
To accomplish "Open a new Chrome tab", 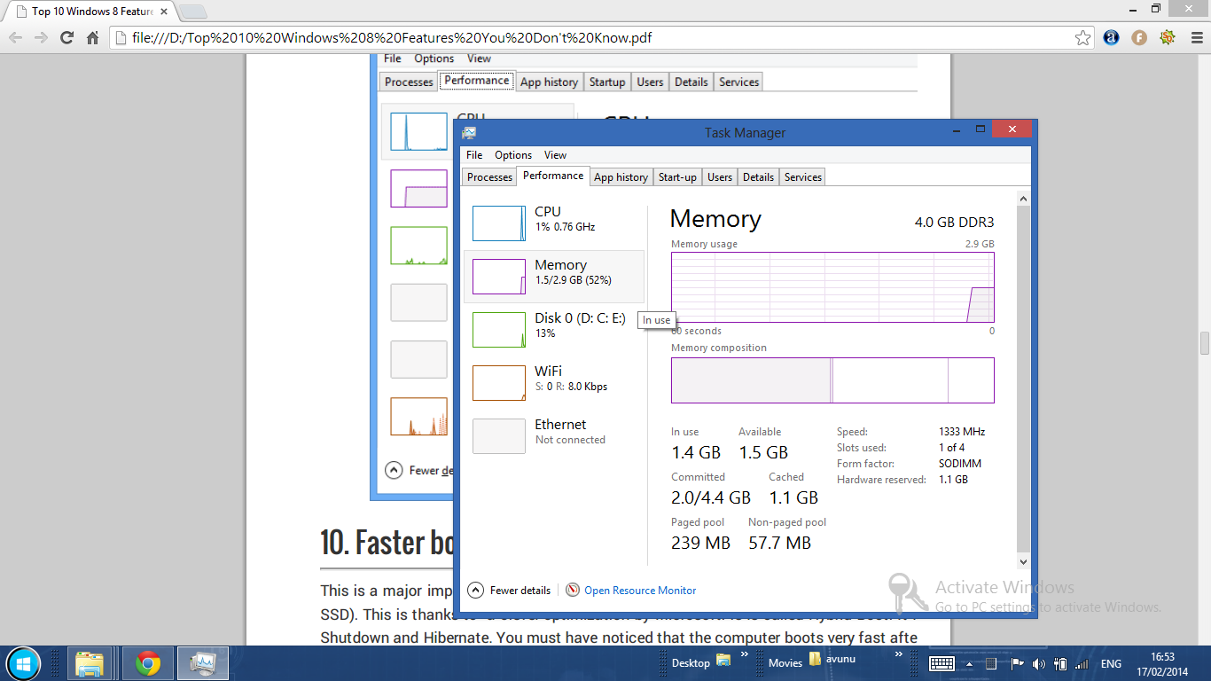I will pyautogui.click(x=193, y=12).
